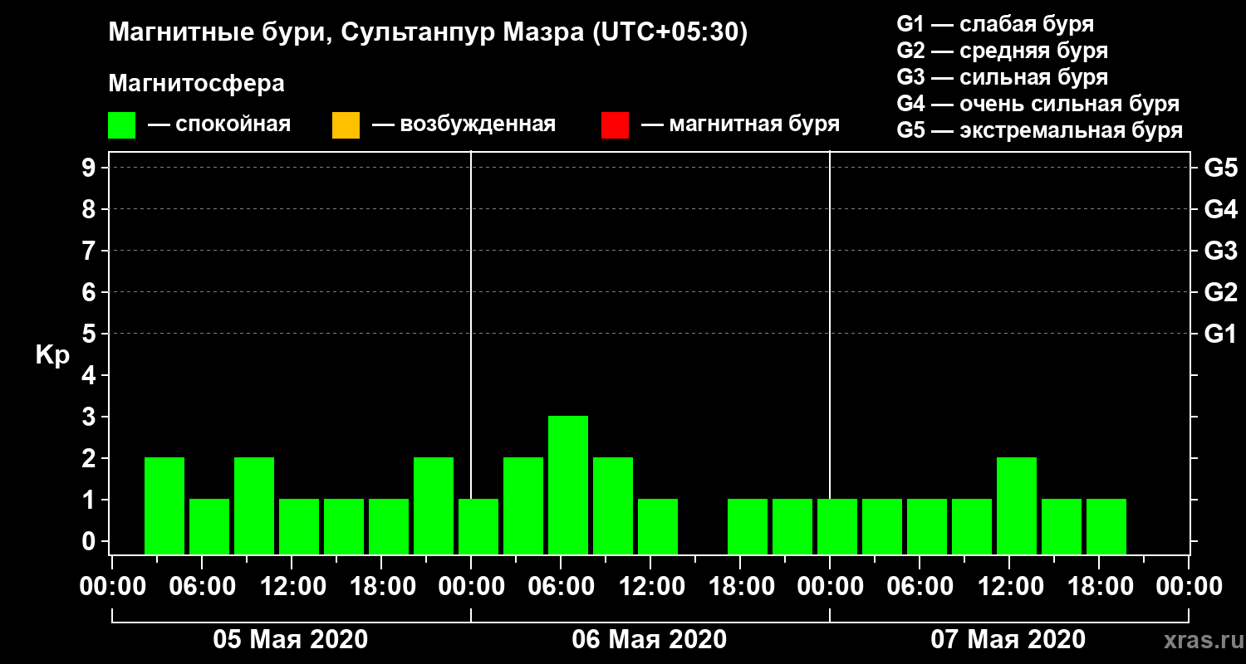Click the Kp 2 bar at 21:00 on 05 Мая
Viewport: 1246px width, 664px height.
[434, 505]
